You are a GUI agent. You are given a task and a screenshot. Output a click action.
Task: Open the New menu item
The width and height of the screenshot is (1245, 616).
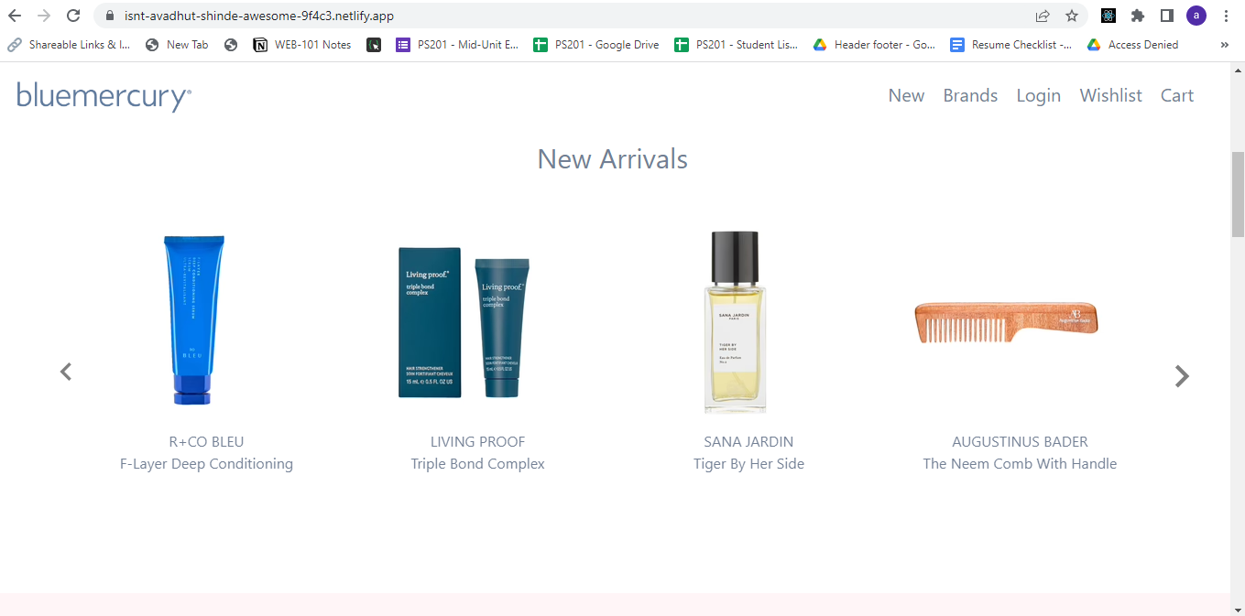coord(906,95)
